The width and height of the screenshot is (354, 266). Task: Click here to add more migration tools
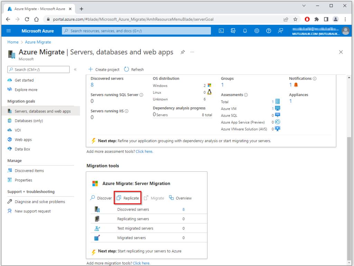pos(141,263)
